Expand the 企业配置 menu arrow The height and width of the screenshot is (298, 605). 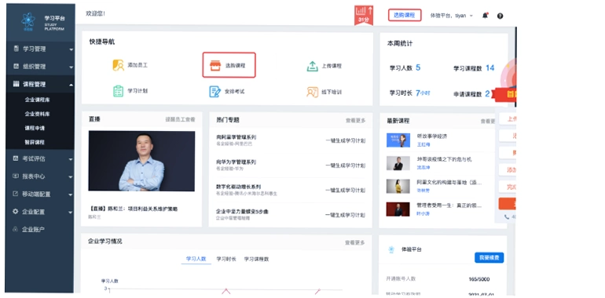[71, 213]
